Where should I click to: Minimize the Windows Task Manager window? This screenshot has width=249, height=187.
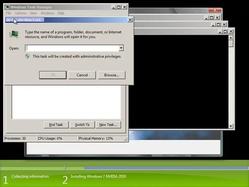(114, 7)
